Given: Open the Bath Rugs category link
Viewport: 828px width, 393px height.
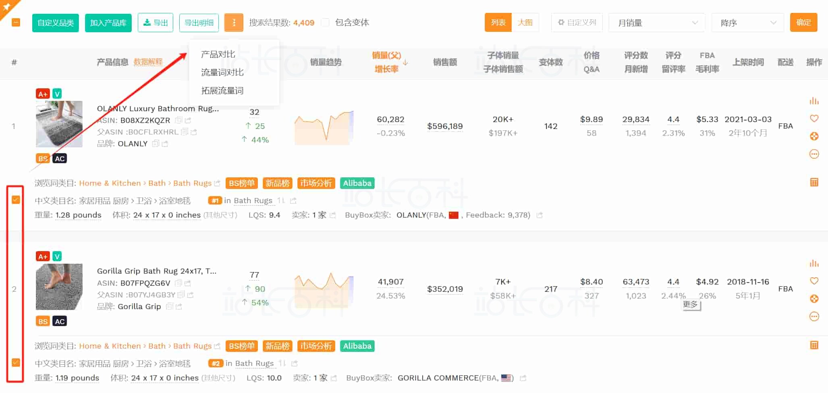Looking at the screenshot, I should pyautogui.click(x=192, y=183).
